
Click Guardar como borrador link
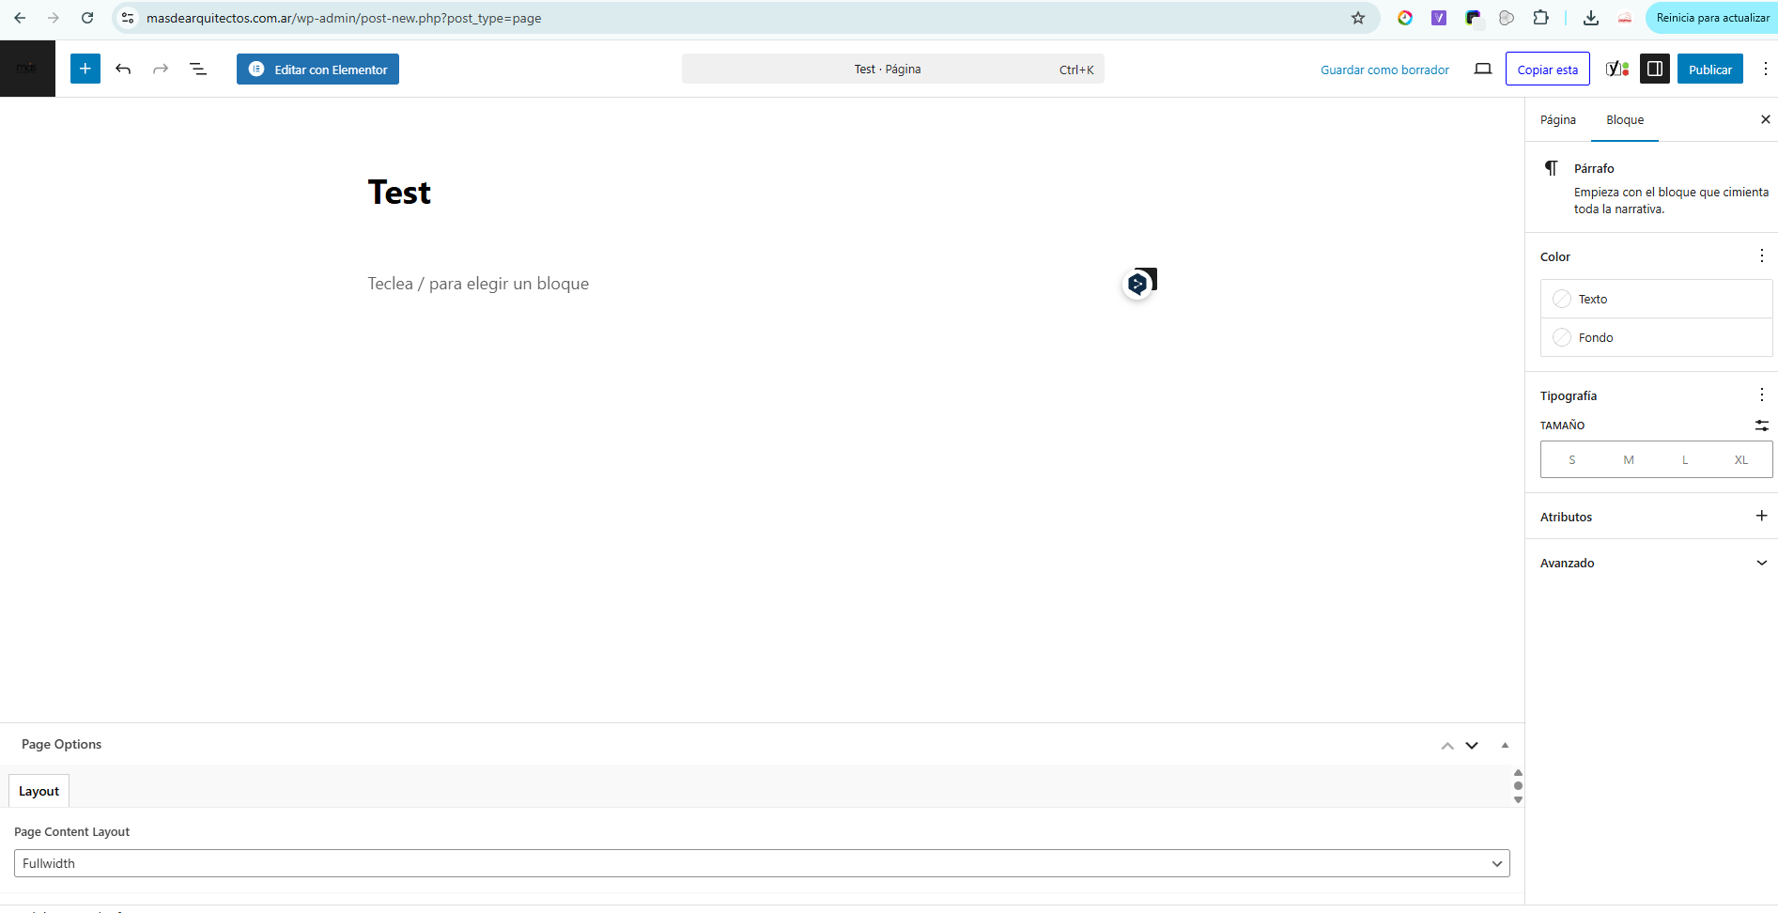1384,70
